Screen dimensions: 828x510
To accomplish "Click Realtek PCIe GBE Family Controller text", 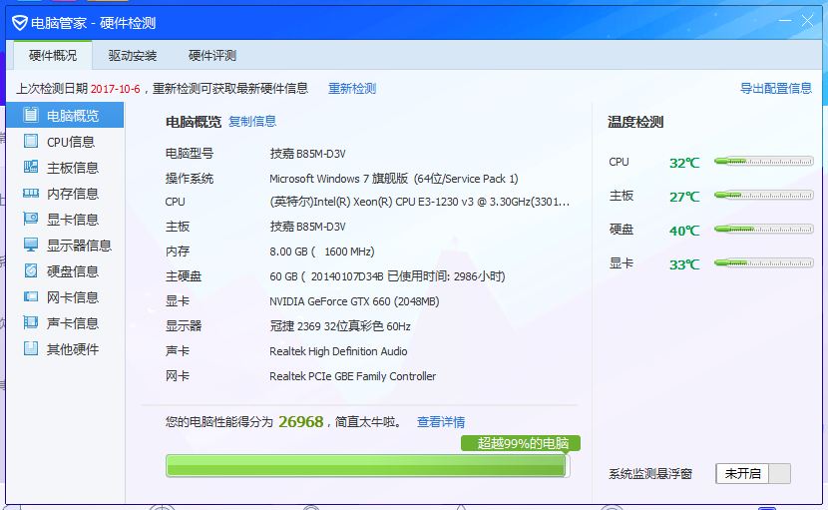I will pyautogui.click(x=353, y=376).
